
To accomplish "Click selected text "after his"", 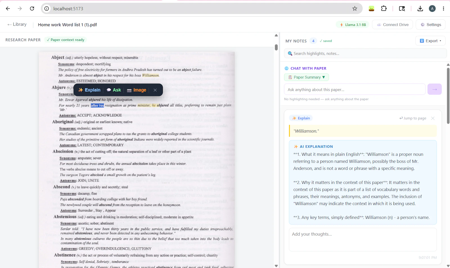I will click(x=97, y=105).
